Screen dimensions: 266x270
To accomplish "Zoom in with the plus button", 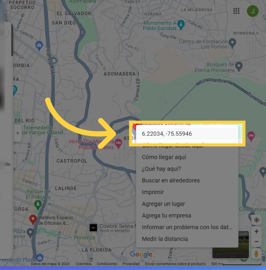I will point(256,232).
